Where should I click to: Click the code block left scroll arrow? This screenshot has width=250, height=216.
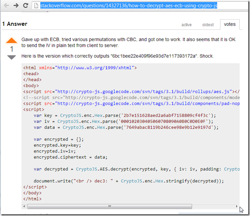point(24,206)
